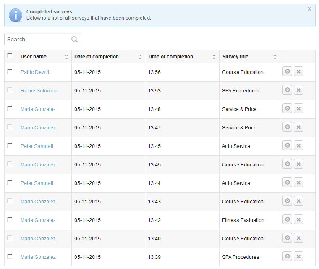The height and width of the screenshot is (269, 319).
Task: Click the Completed surveys banner heading
Action: (49, 12)
